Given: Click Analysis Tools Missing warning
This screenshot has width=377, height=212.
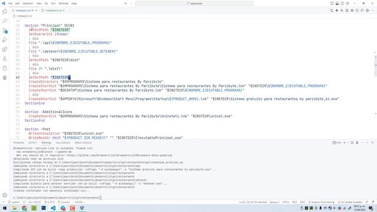Looking at the screenshot, I should coord(322,202).
